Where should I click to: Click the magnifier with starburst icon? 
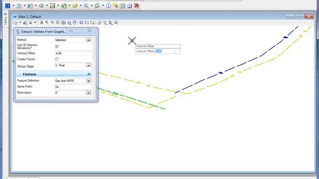(x=86, y=5)
